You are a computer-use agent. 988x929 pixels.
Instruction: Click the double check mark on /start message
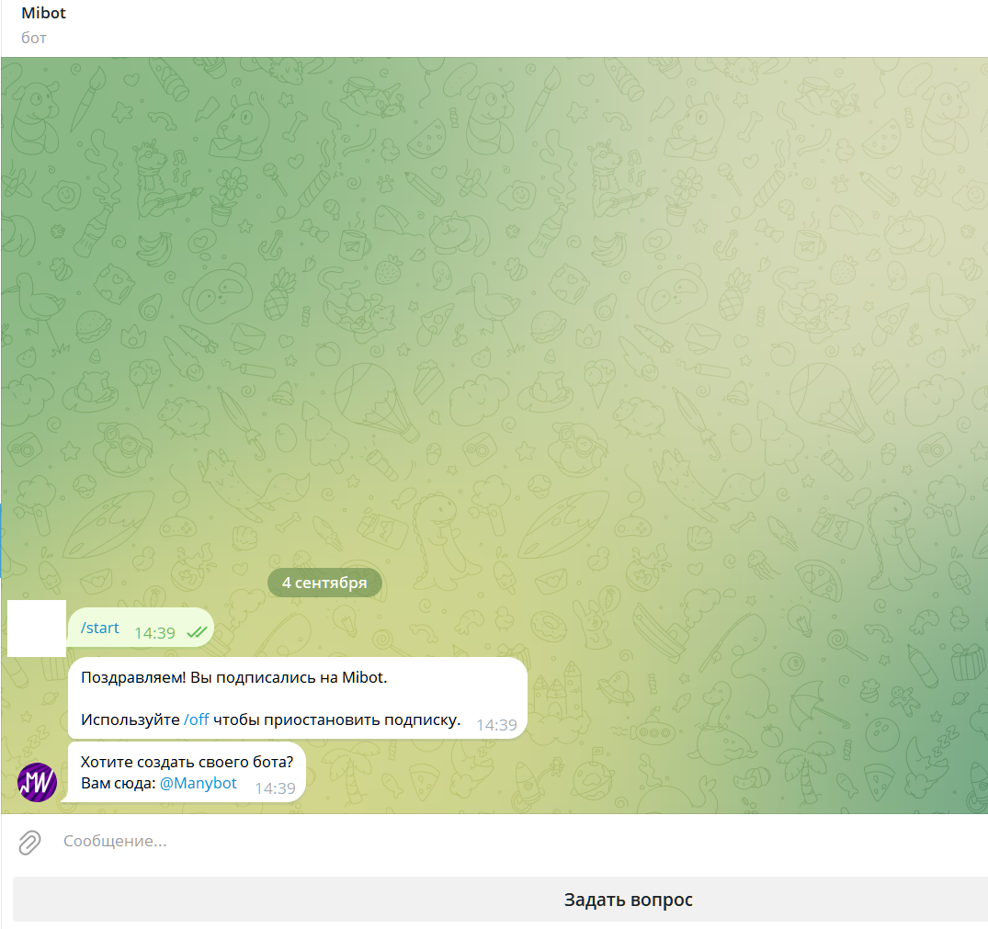pos(196,632)
